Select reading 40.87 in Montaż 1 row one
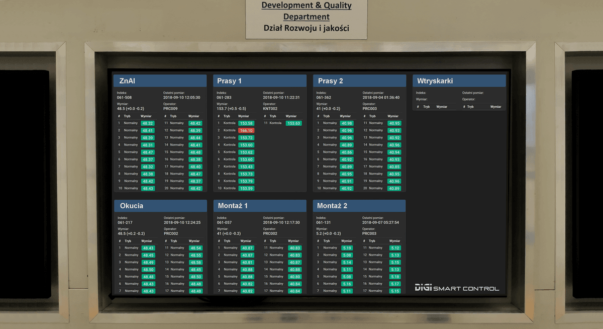 247,248
